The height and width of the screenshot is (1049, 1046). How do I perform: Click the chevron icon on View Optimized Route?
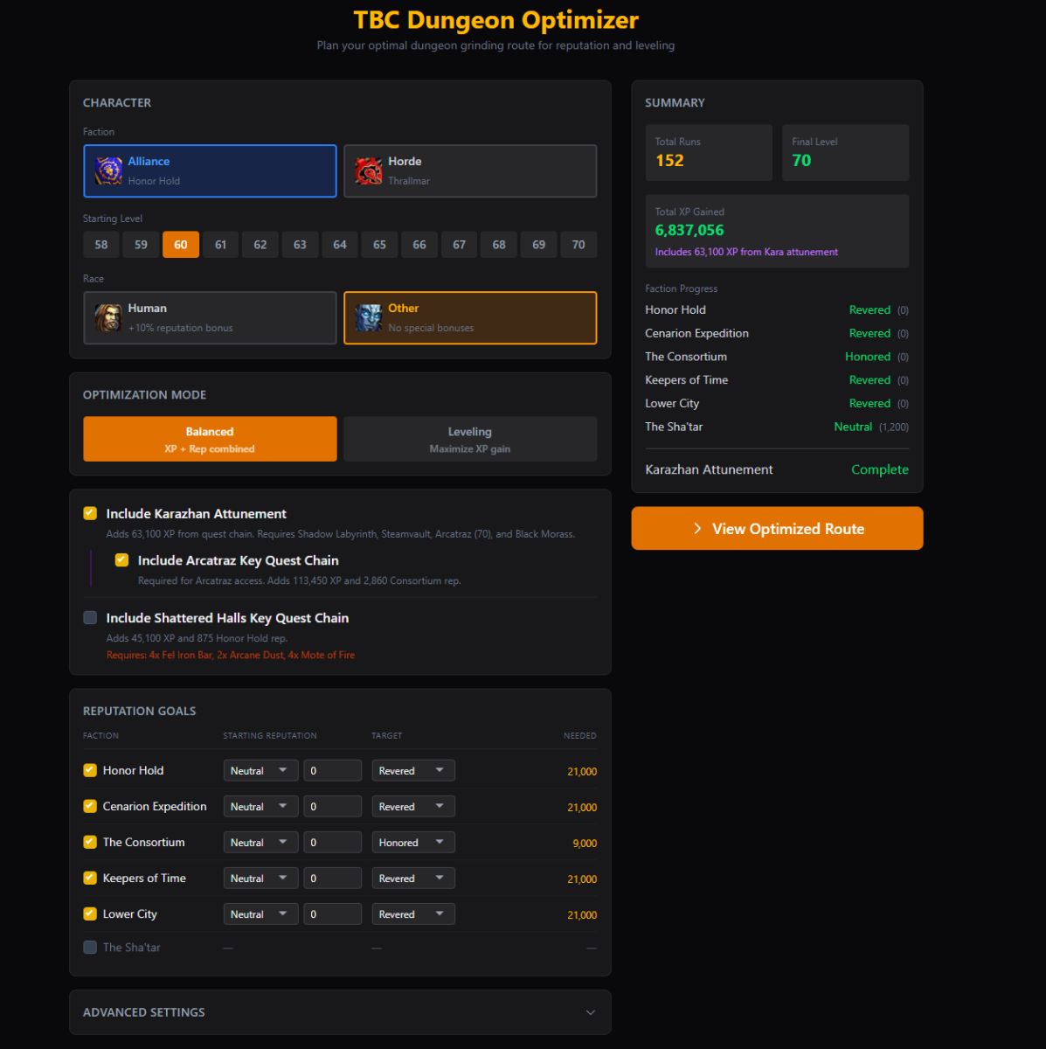pyautogui.click(x=697, y=528)
